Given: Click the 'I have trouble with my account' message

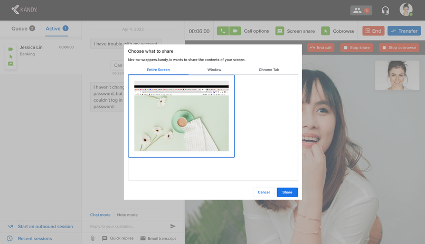Looking at the screenshot, I should pos(126,44).
